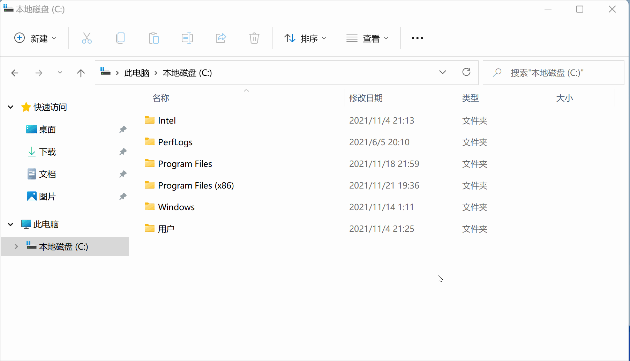
Task: Go to 此电脑 via breadcrumb
Action: pyautogui.click(x=136, y=73)
